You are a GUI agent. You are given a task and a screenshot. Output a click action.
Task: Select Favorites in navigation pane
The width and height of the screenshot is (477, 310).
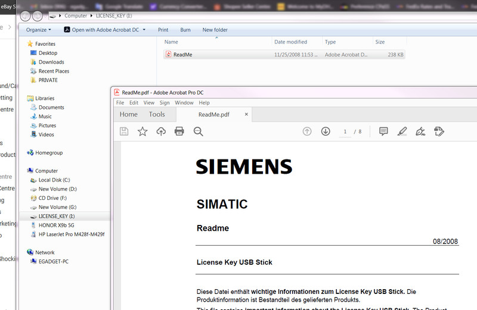(x=45, y=43)
